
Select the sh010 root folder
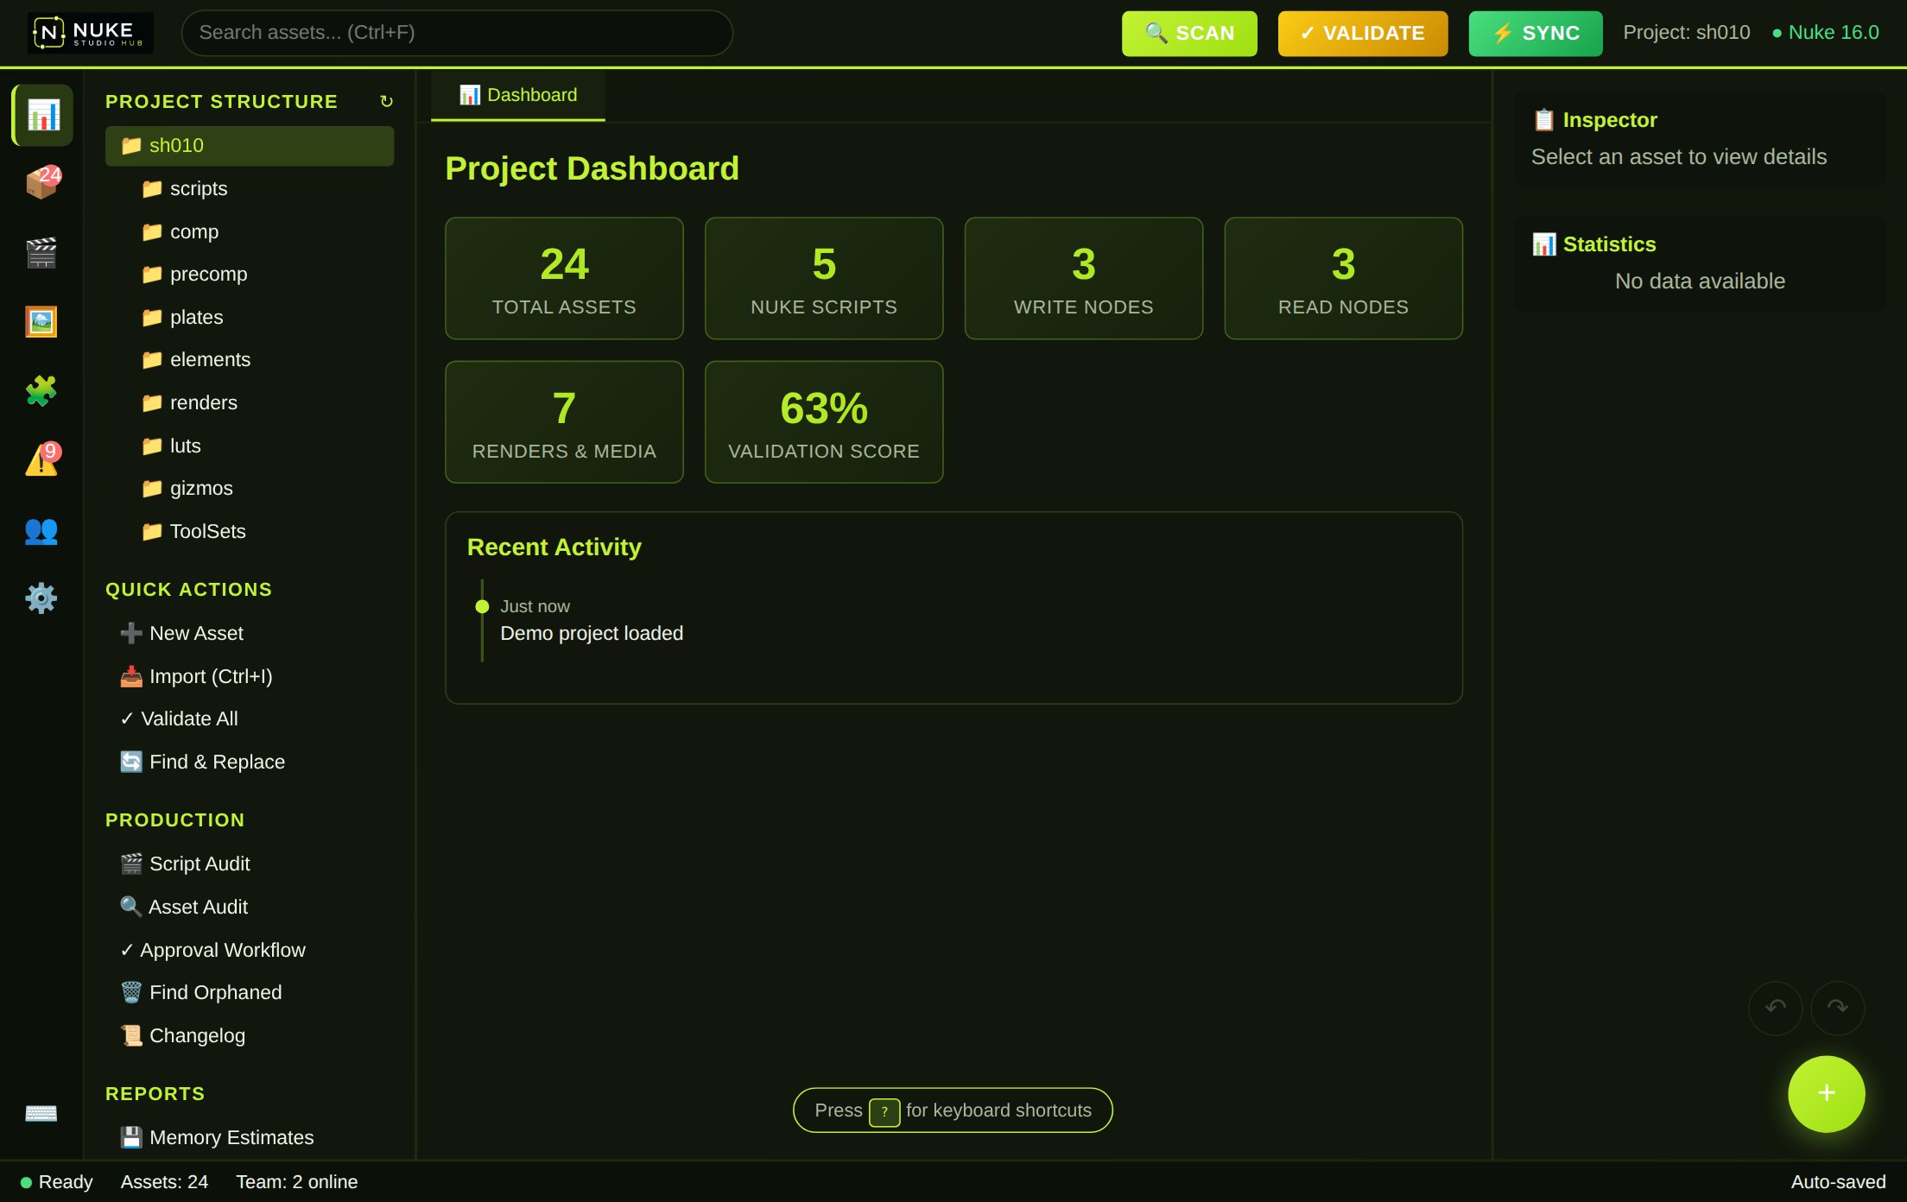250,145
